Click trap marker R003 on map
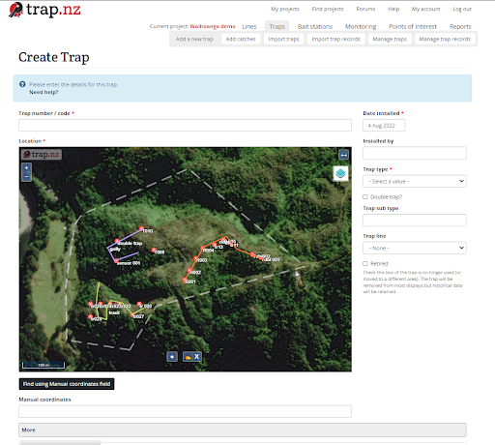This screenshot has width=495, height=445. [x=196, y=258]
